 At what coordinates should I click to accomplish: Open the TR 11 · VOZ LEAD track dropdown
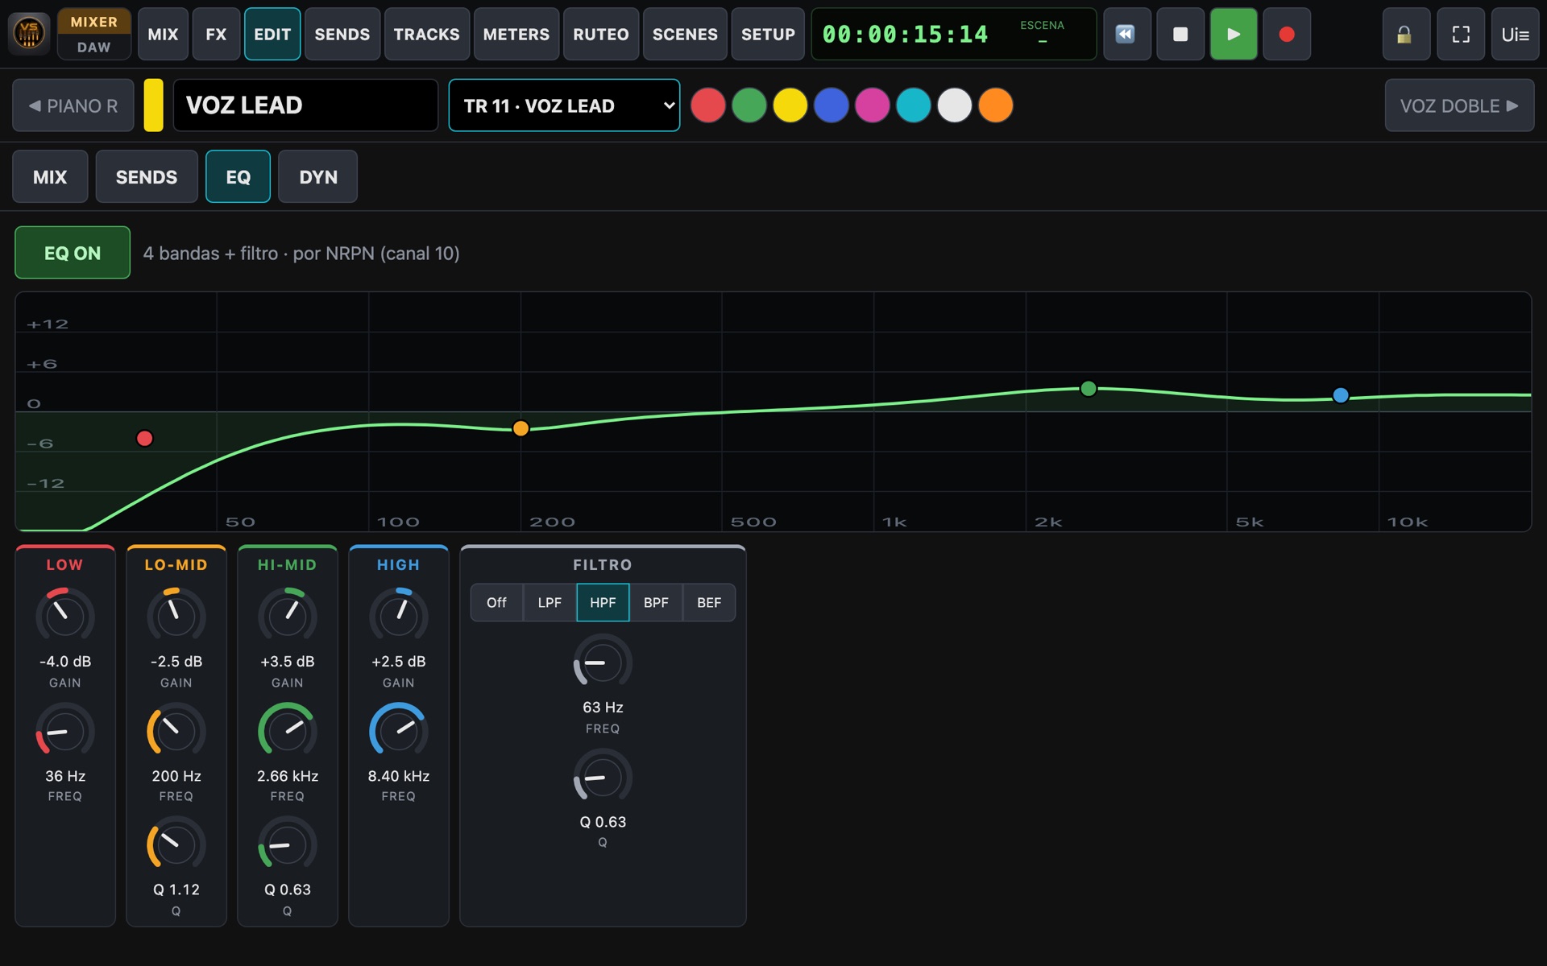click(564, 105)
